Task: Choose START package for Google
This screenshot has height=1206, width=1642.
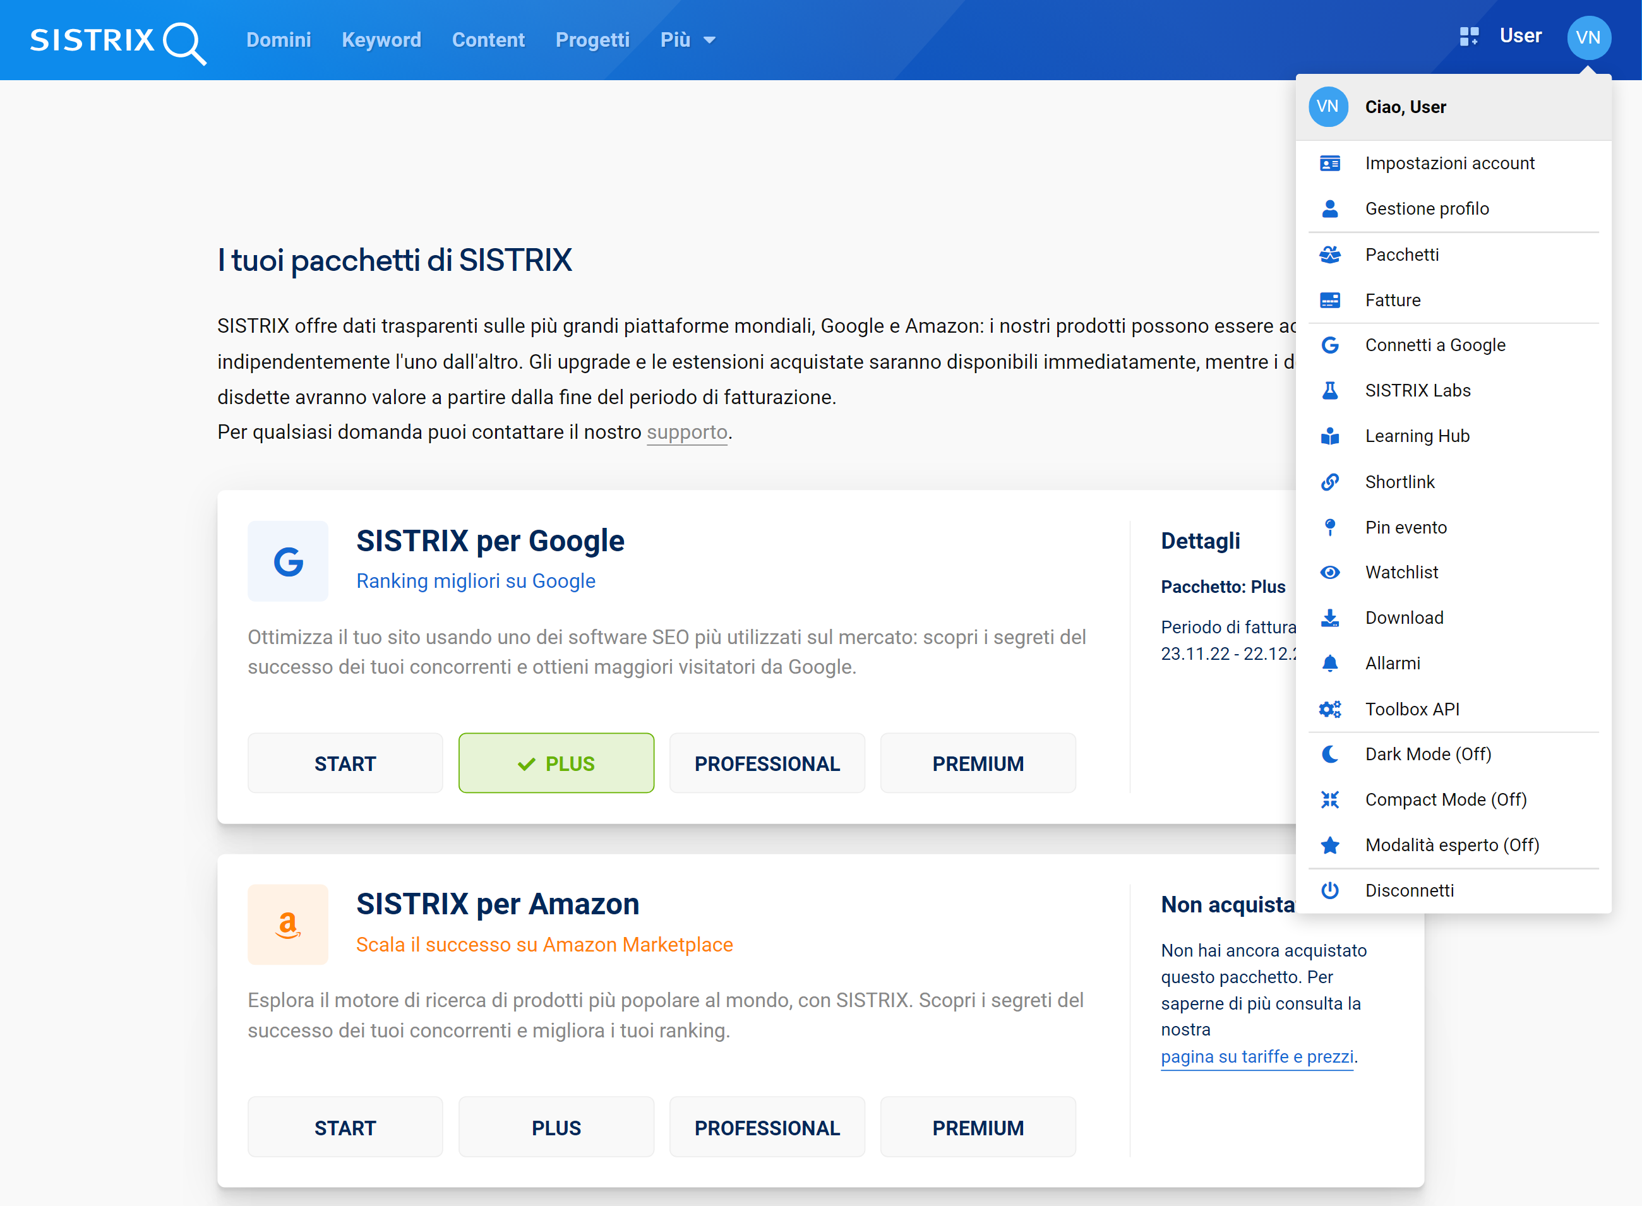Action: coord(345,763)
